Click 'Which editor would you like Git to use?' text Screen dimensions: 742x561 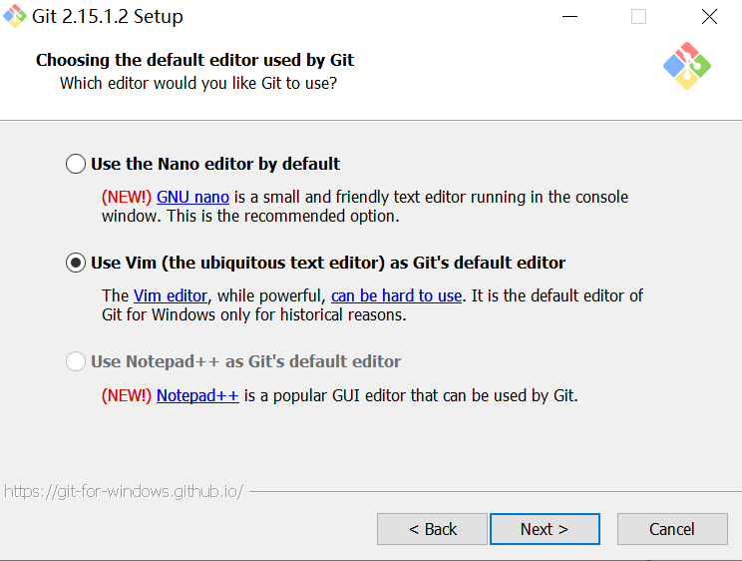[198, 84]
